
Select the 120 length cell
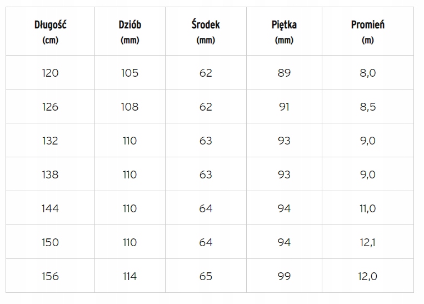tap(50, 73)
